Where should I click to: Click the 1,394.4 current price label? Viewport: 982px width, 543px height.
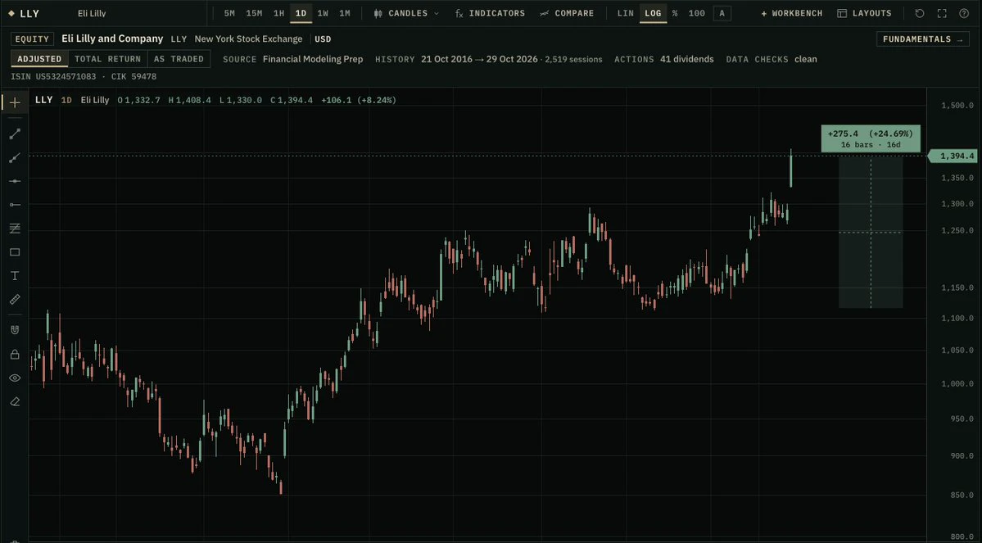pos(952,156)
